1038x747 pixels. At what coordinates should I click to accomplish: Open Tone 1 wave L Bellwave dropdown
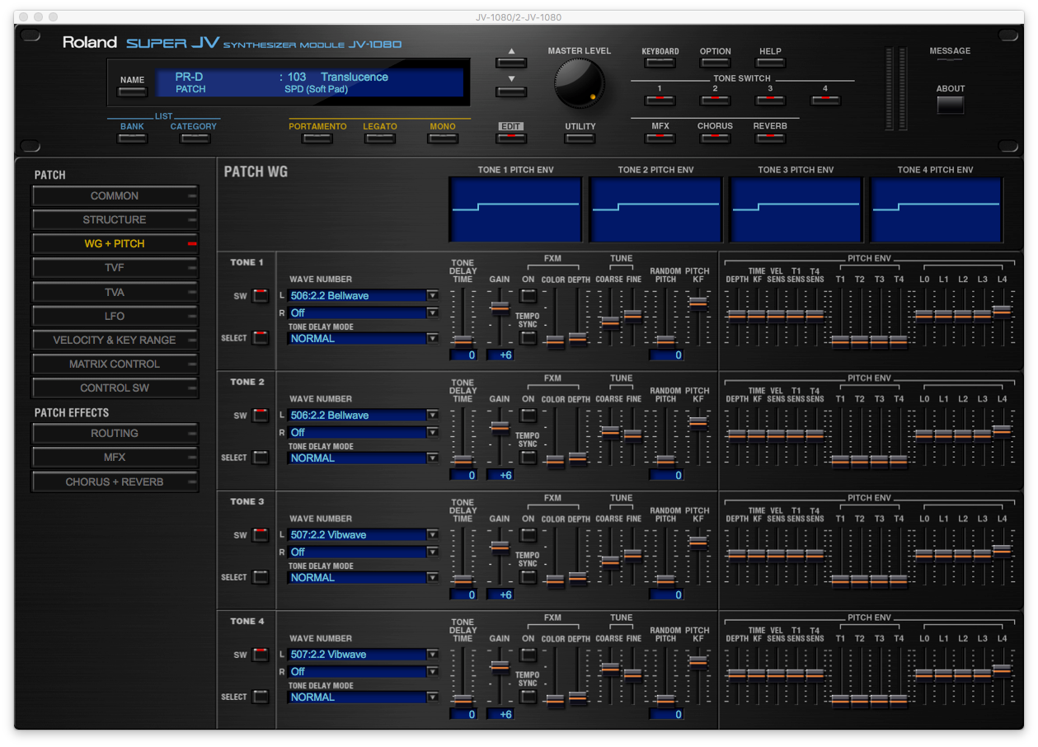(363, 296)
